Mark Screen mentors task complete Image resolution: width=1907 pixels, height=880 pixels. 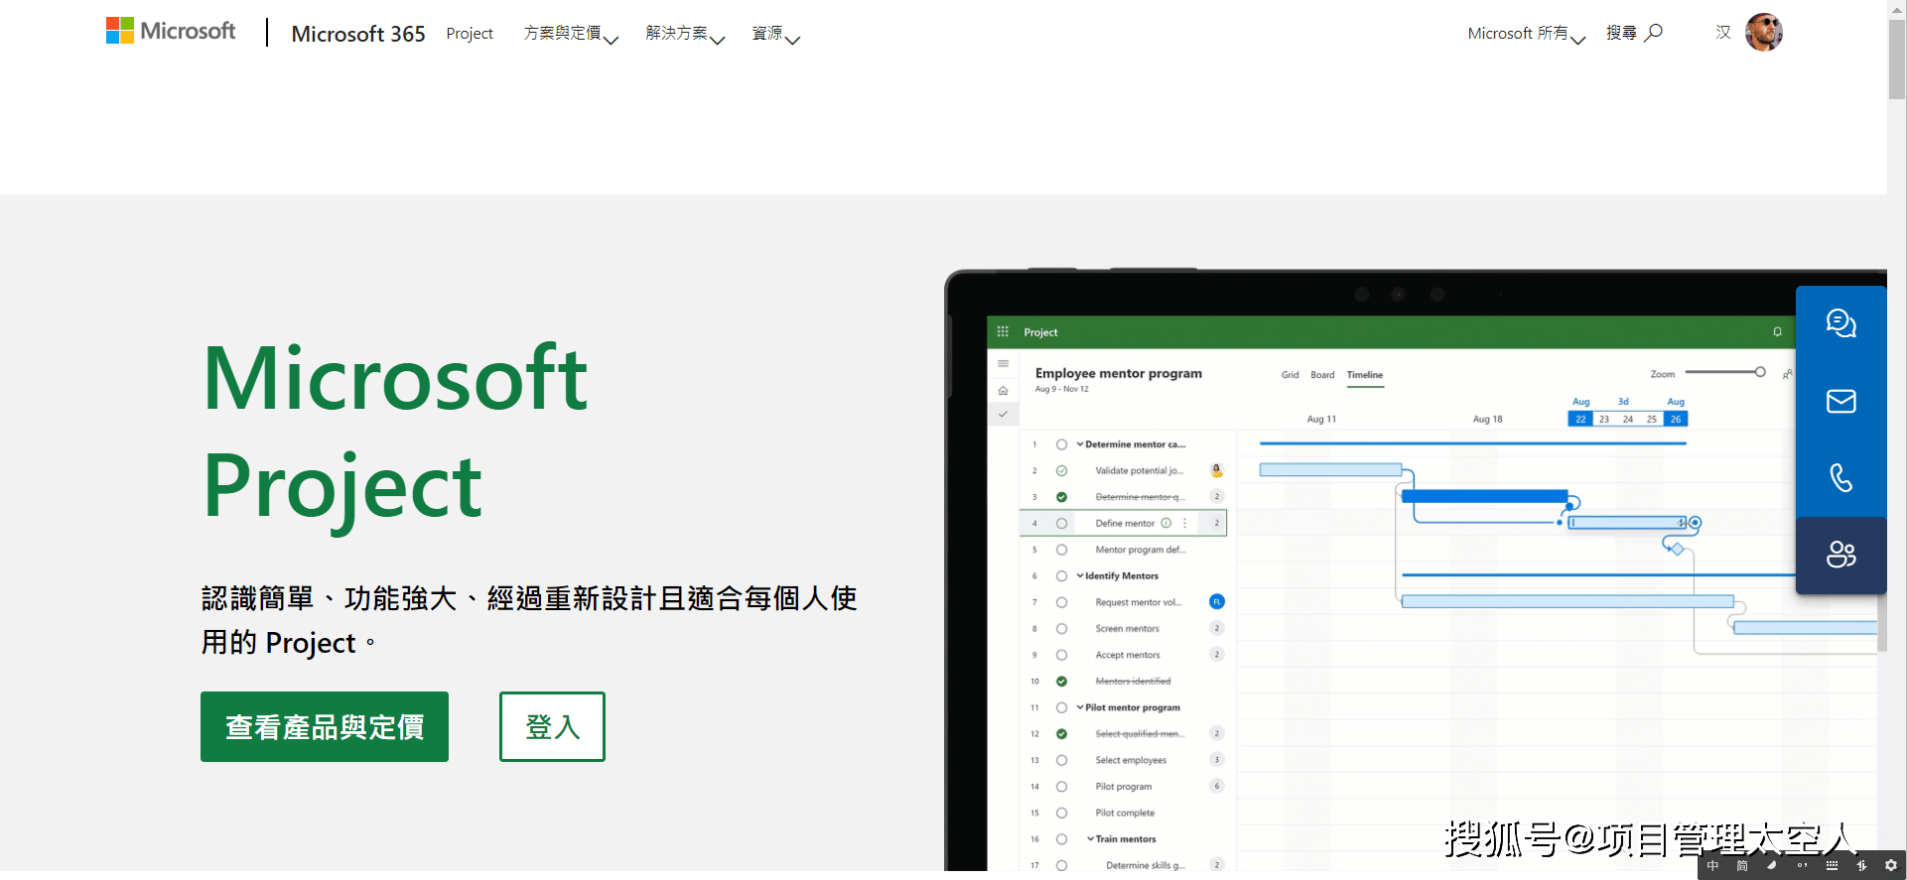[x=1061, y=628]
